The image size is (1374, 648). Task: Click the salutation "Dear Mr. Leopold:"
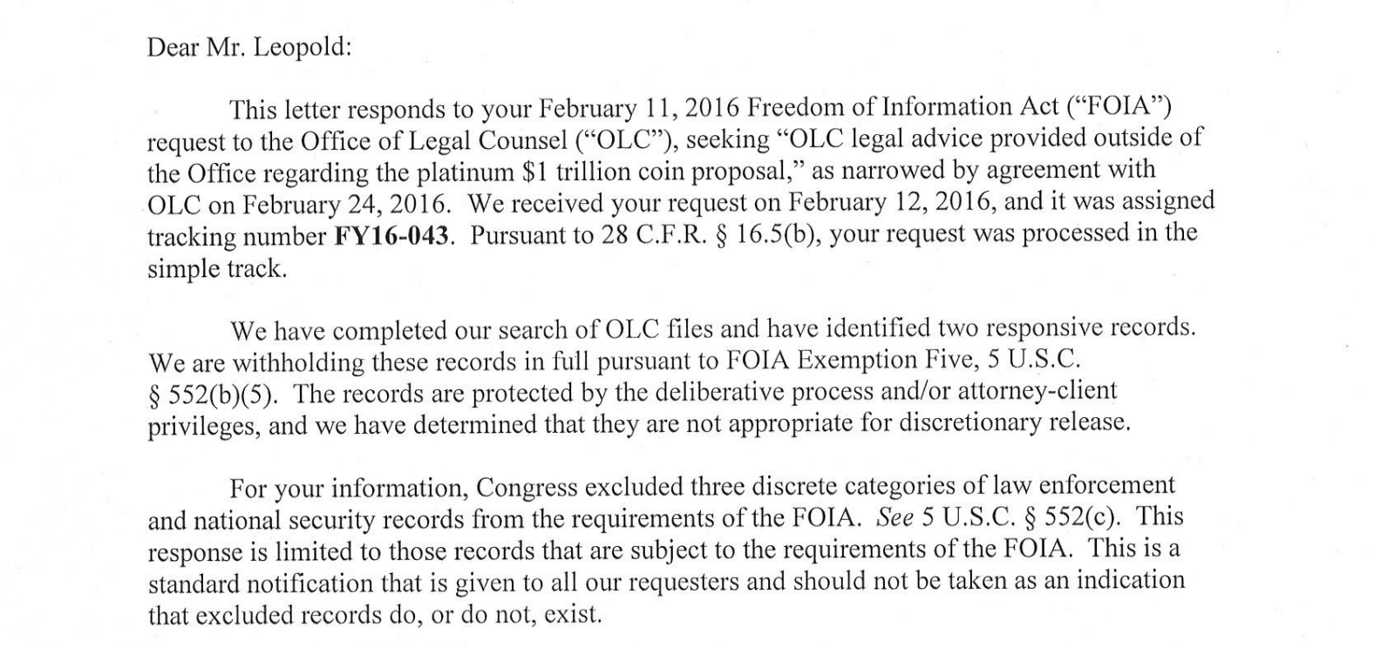click(x=249, y=46)
